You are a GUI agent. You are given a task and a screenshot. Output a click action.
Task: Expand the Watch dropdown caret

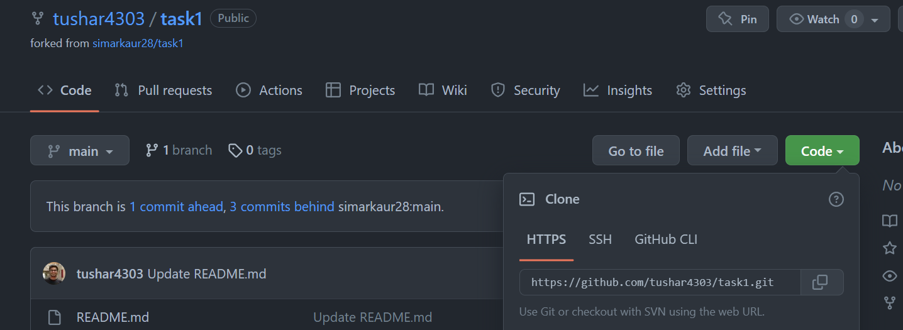(875, 19)
